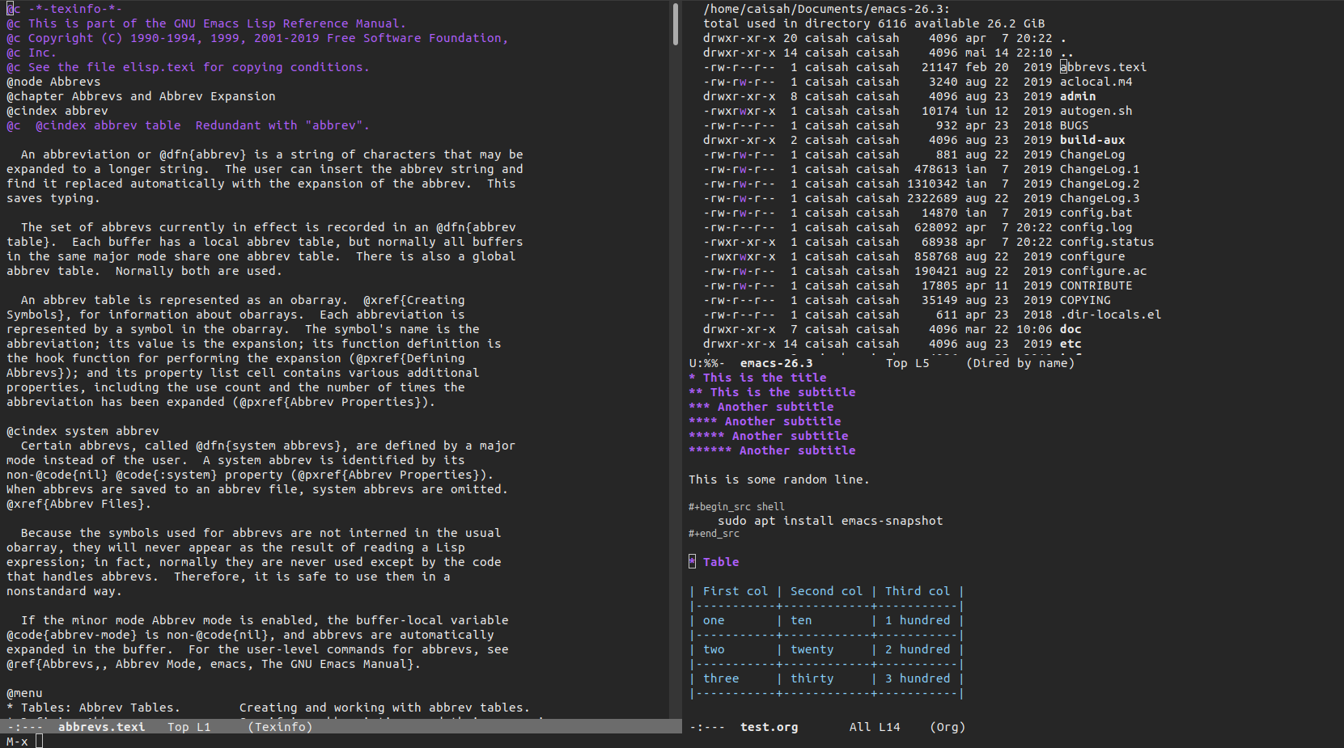
Task: Fold the '**** Another subtitle' heading
Action: point(765,421)
